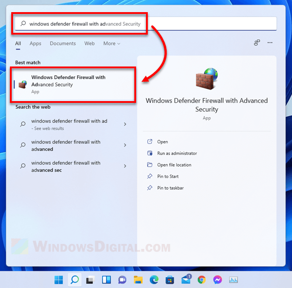
Task: Expand the More dropdown
Action: (x=112, y=44)
